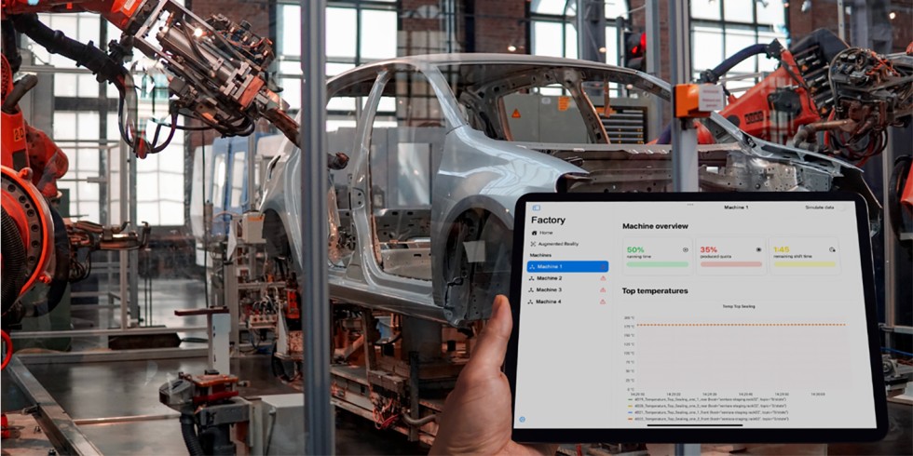Click the green running time progress bar
Image resolution: width=913 pixels, height=456 pixels.
pyautogui.click(x=658, y=264)
